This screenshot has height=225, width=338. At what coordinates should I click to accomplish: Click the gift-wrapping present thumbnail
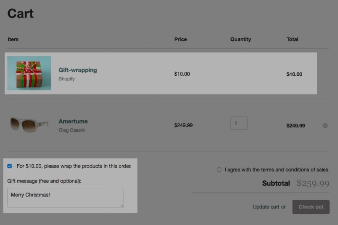(x=29, y=73)
